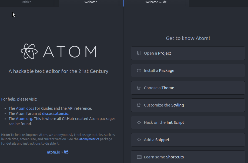Expand the Choose a Theme section
248x163 pixels.
click(188, 88)
